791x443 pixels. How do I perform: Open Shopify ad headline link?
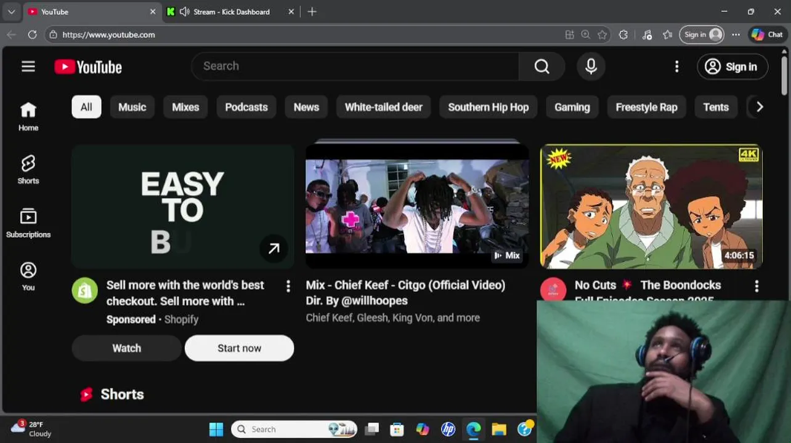click(x=185, y=293)
